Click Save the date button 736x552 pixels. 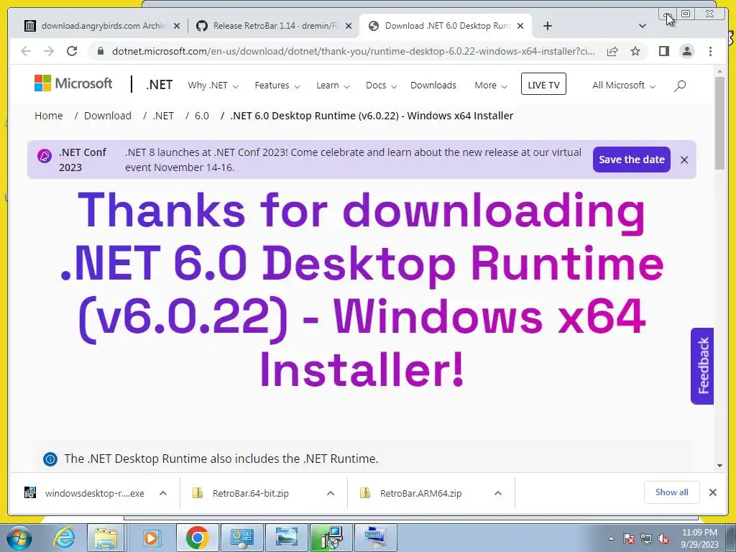(x=631, y=160)
